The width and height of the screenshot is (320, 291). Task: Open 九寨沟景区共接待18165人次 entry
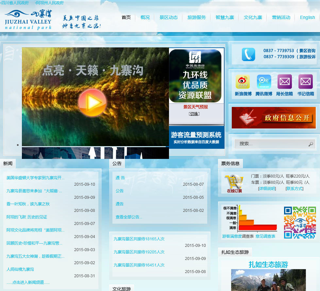coord(139,239)
